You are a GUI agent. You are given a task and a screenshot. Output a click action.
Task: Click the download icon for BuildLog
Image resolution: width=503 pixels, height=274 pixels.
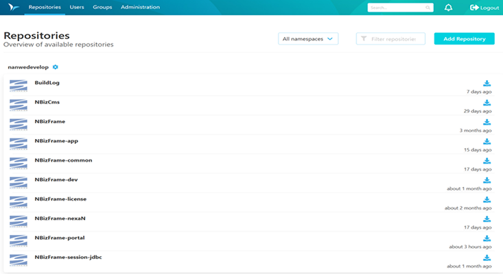click(x=487, y=83)
